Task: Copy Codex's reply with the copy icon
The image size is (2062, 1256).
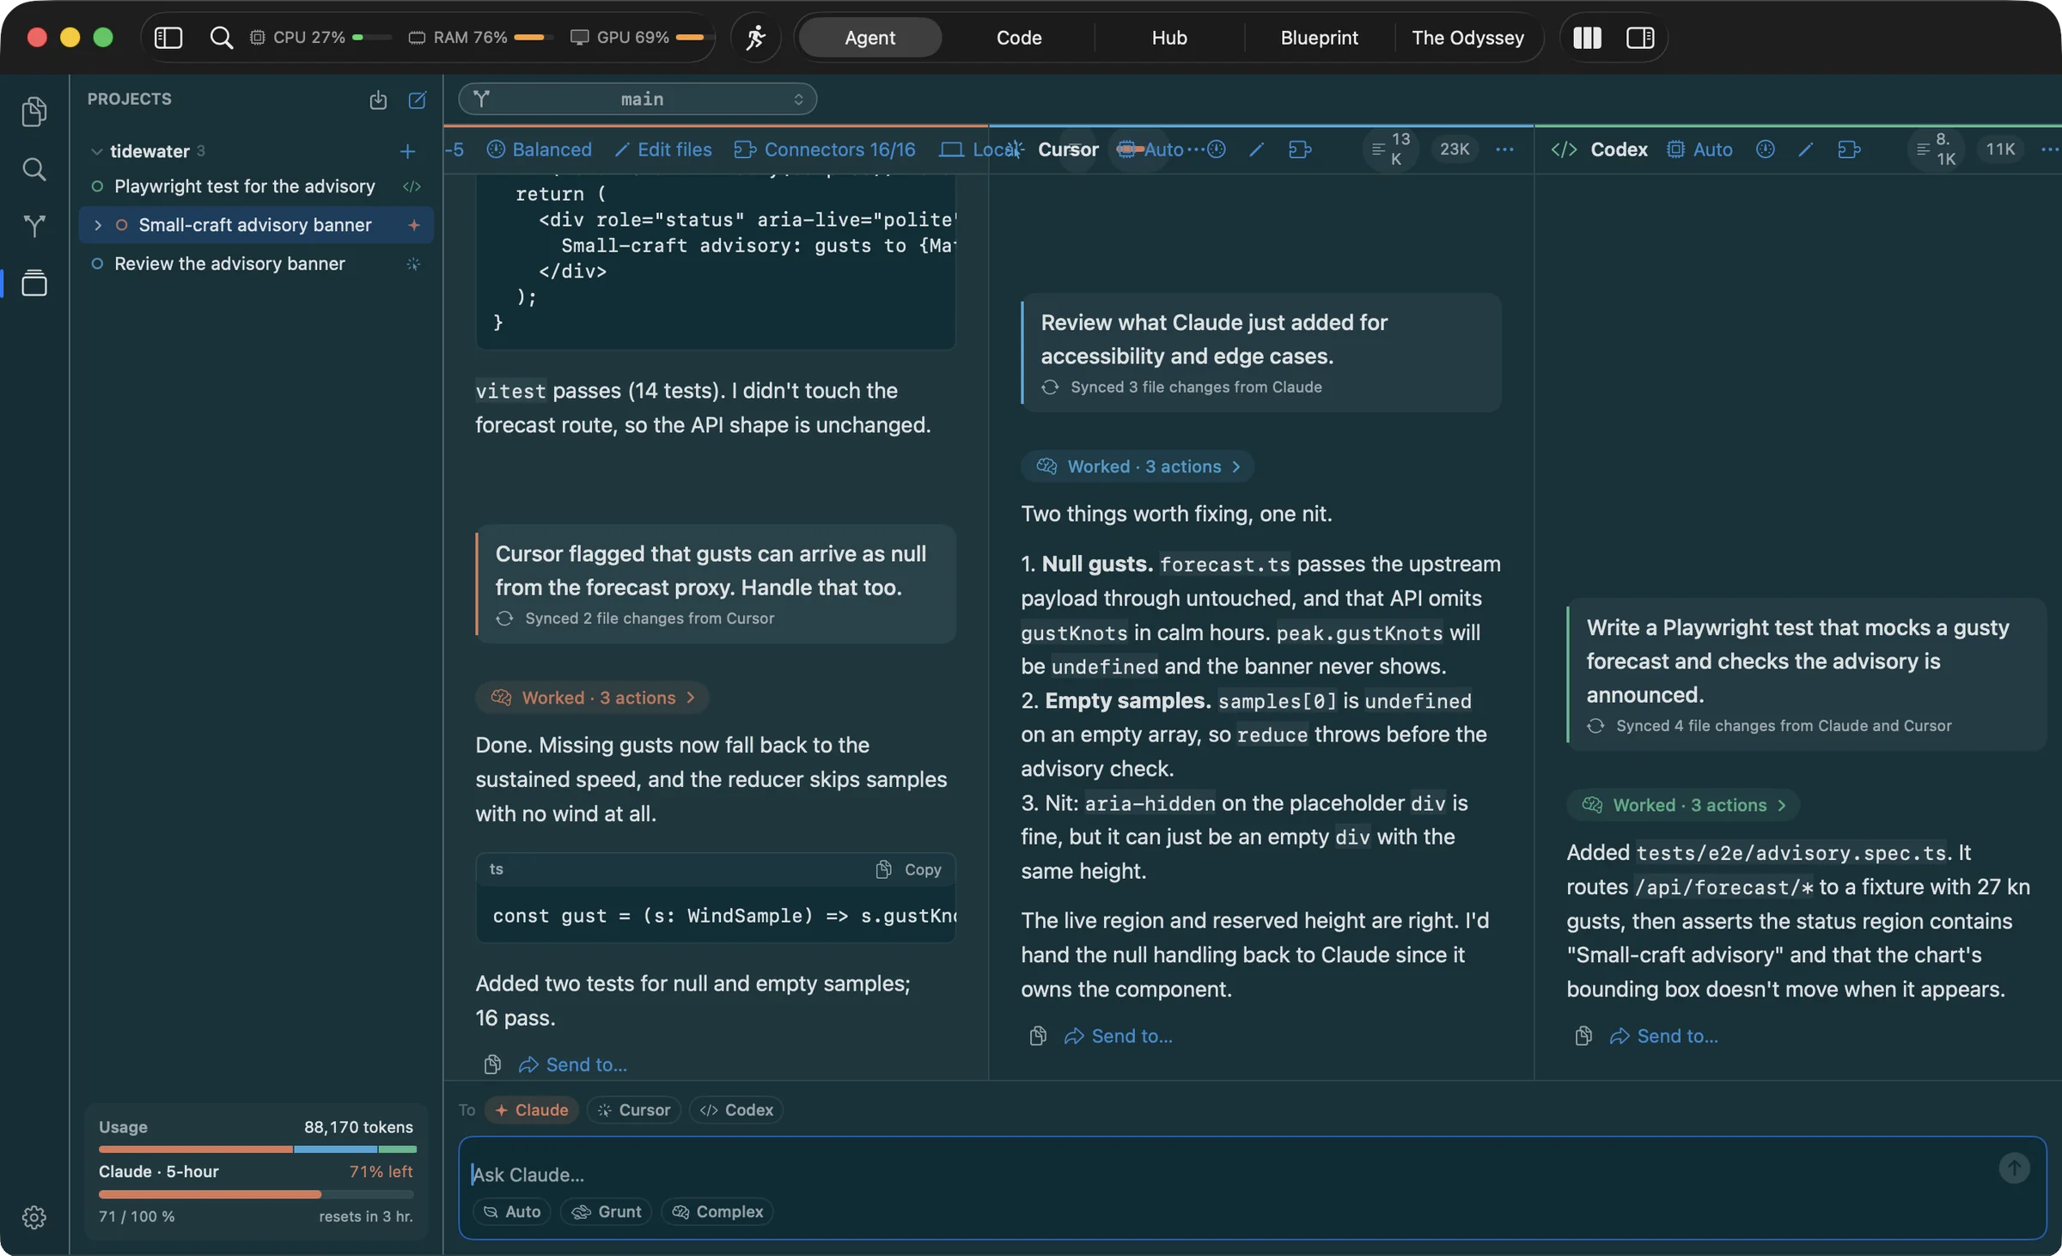Action: (1583, 1036)
